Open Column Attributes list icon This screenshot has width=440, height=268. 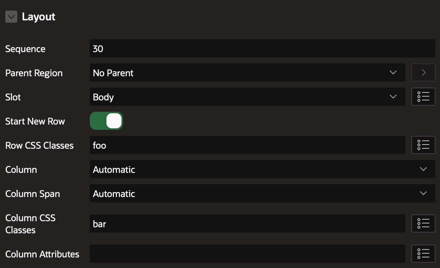[x=423, y=254]
